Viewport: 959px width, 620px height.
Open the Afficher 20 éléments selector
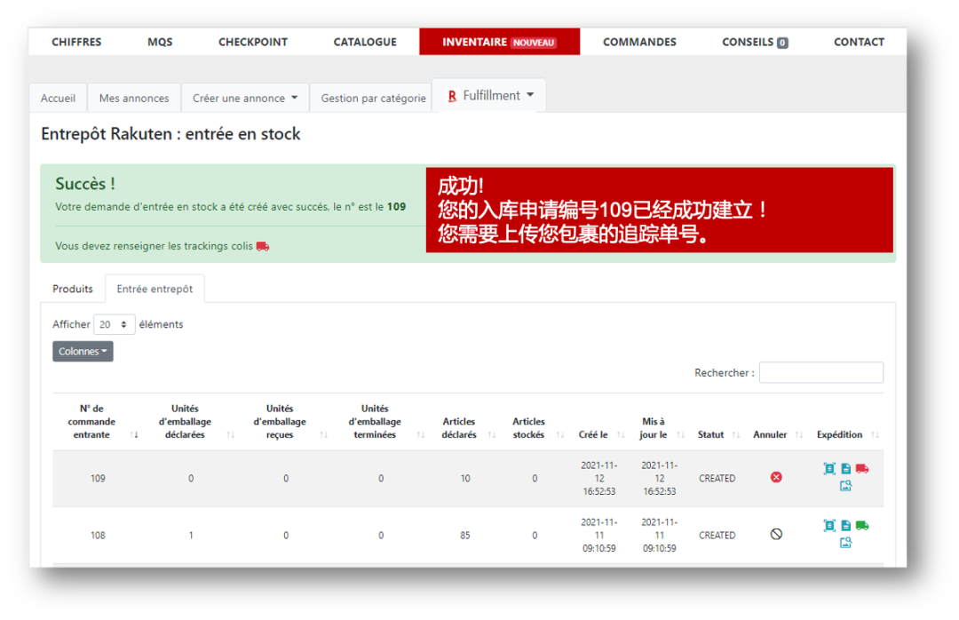[x=114, y=324]
